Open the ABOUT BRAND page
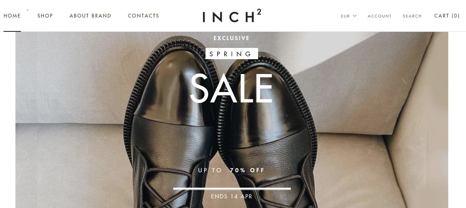This screenshot has height=208, width=466. coord(90,16)
